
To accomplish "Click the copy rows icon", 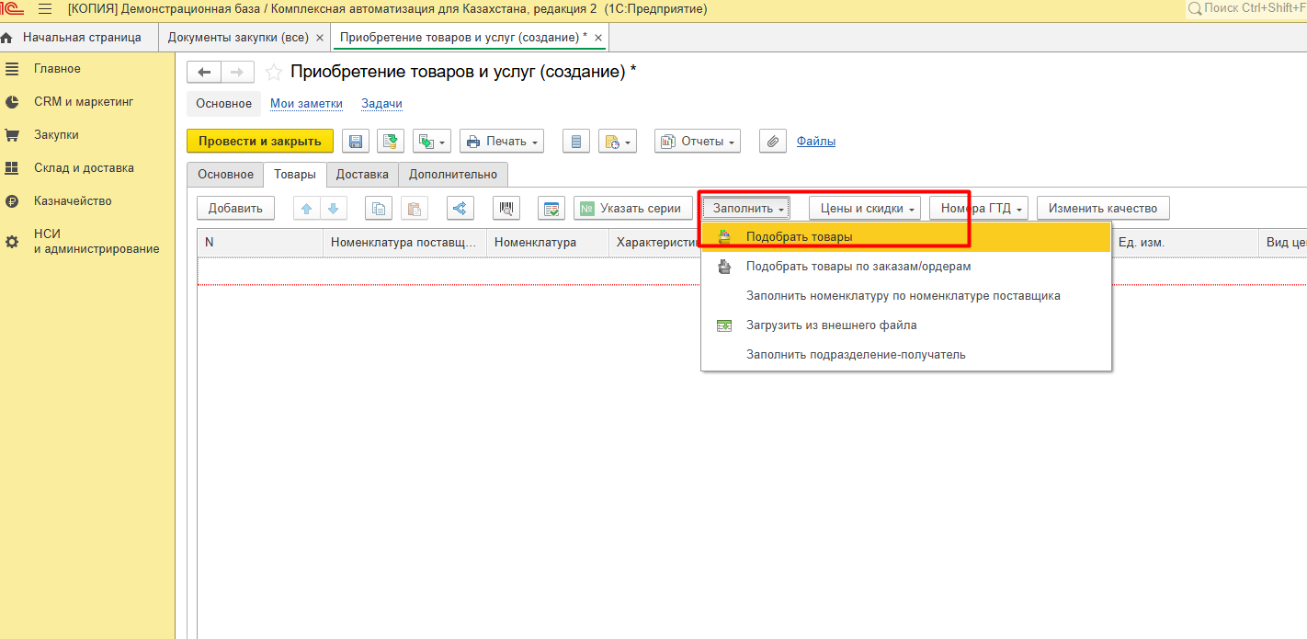I will point(378,209).
